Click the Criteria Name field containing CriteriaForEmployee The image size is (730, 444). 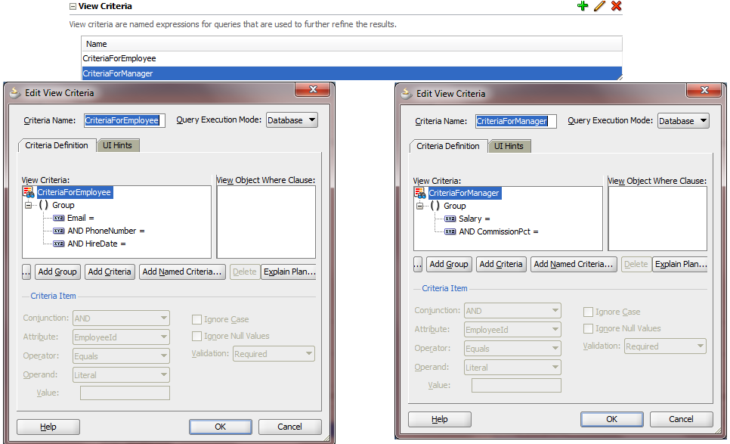coord(124,120)
